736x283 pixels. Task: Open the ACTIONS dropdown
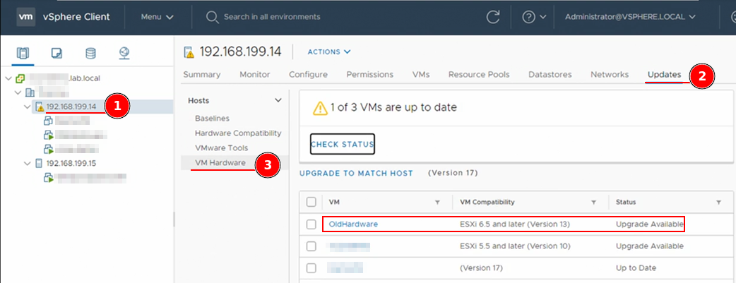[329, 52]
